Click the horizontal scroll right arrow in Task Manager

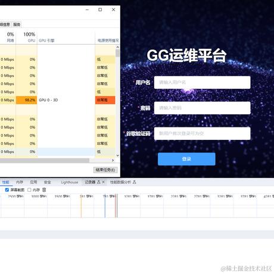pyautogui.click(x=113, y=160)
